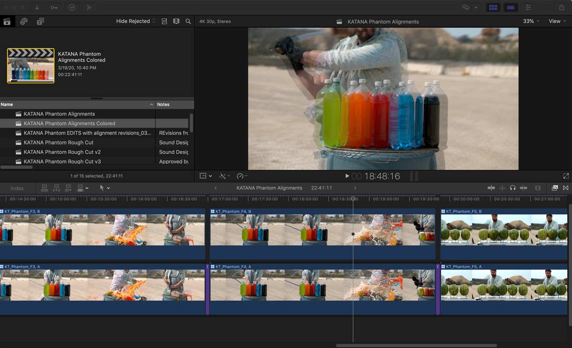This screenshot has width=572, height=348.
Task: Open the Keyword Editor key icon
Action: (54, 7)
